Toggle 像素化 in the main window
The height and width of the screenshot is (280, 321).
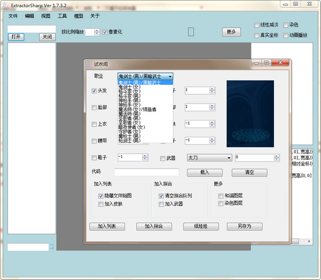coord(105,32)
